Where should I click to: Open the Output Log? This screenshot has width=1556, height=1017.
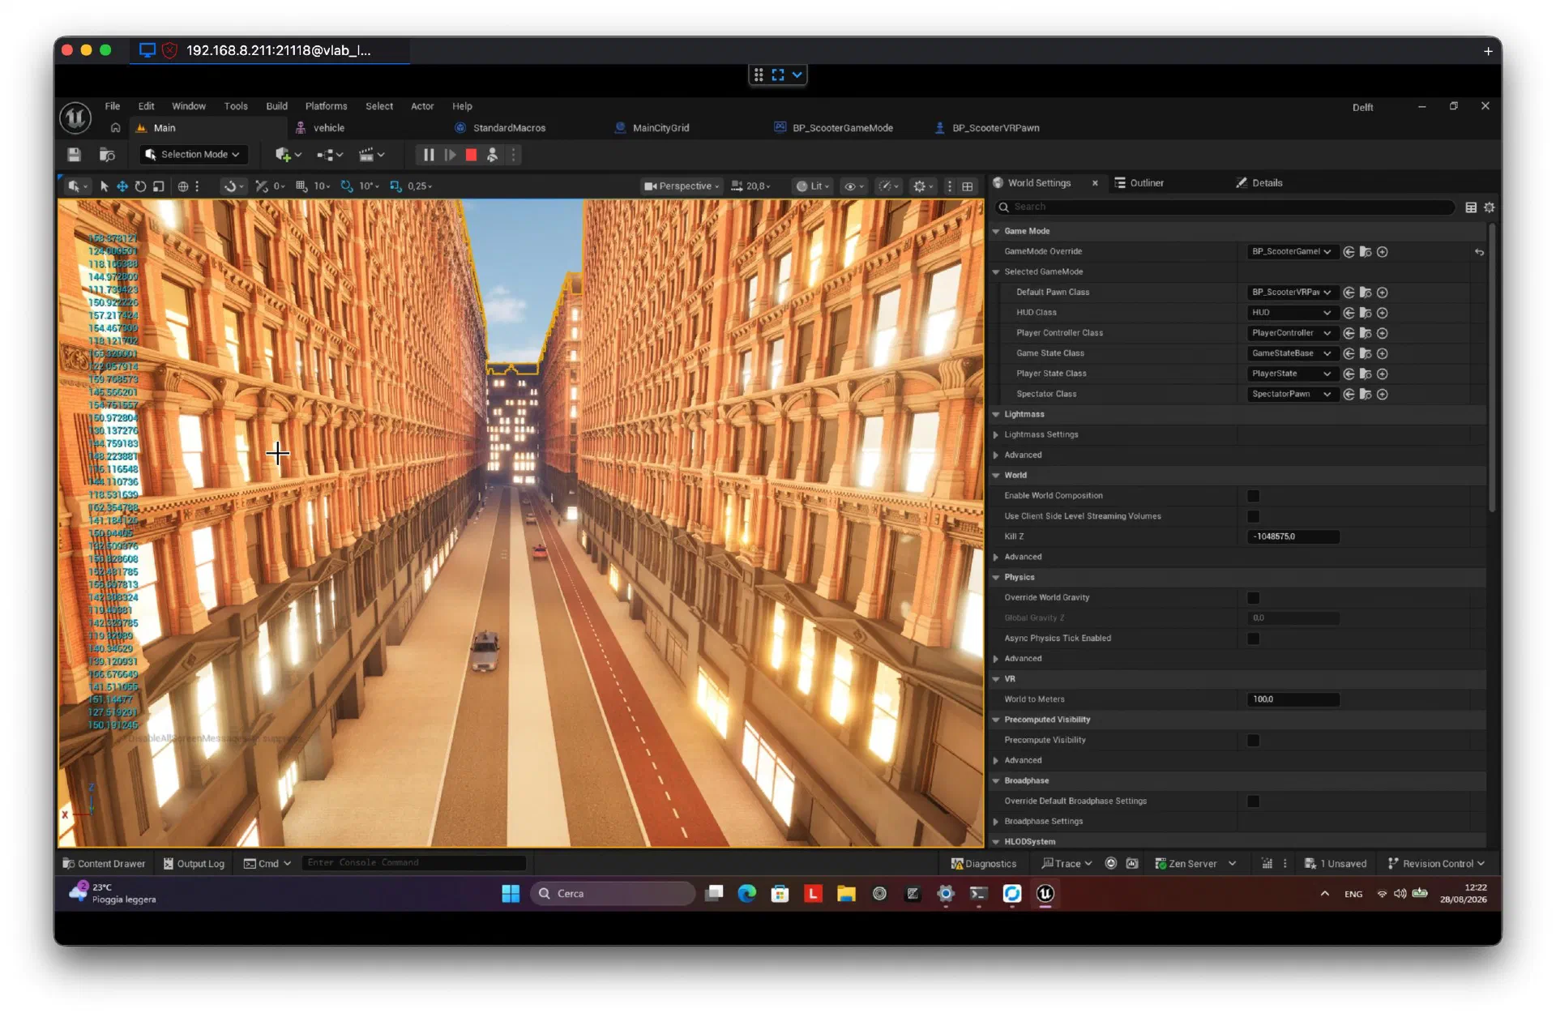[x=194, y=864]
